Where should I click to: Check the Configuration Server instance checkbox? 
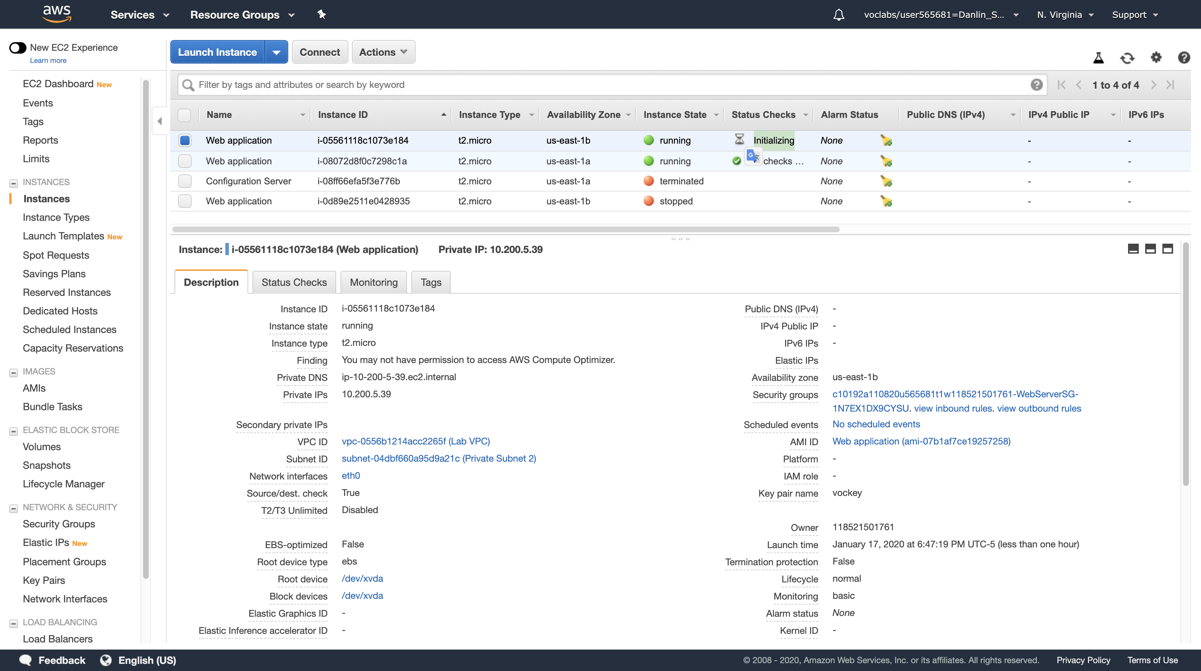tap(185, 181)
